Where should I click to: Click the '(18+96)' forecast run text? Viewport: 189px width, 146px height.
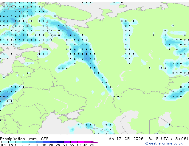click(x=179, y=139)
